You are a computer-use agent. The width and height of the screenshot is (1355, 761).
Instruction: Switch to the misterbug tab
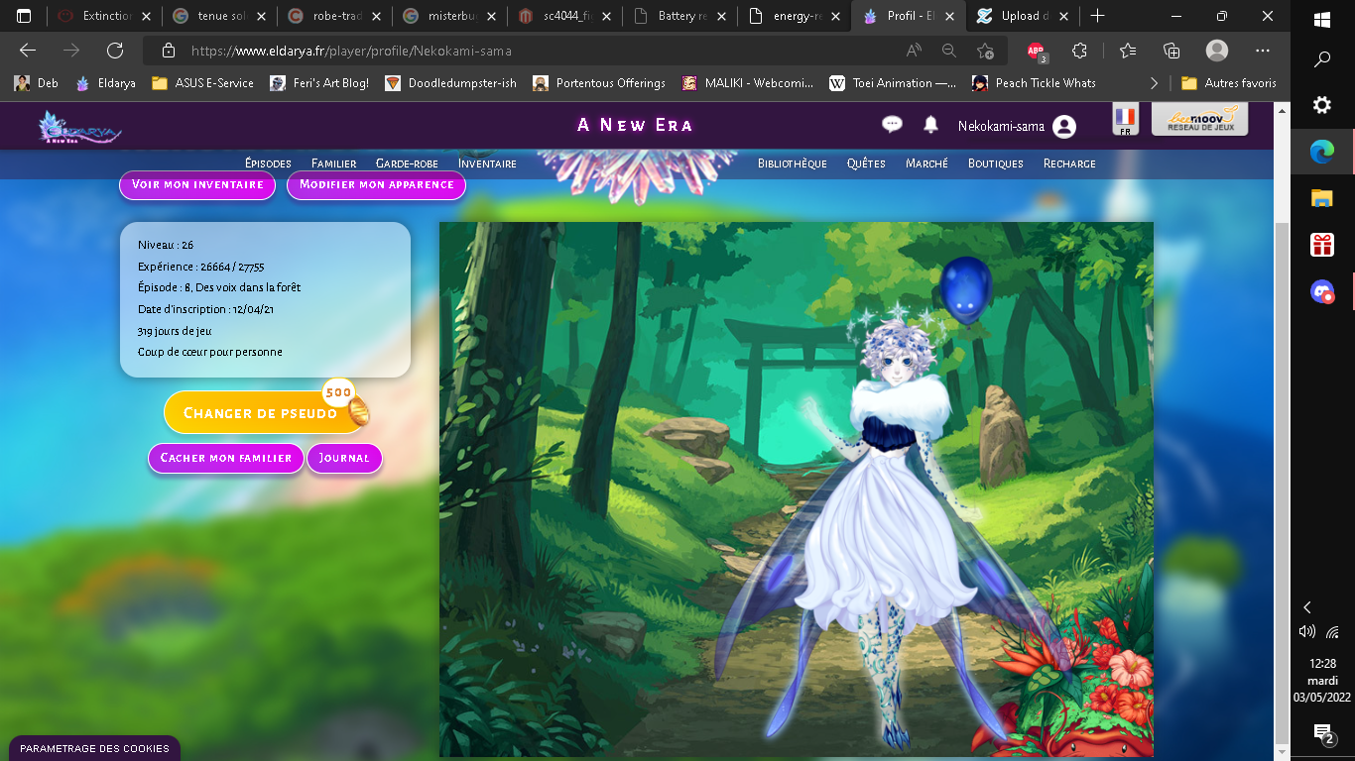click(450, 16)
